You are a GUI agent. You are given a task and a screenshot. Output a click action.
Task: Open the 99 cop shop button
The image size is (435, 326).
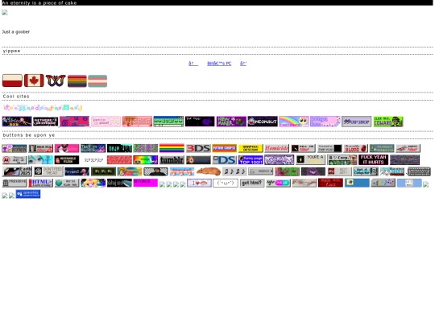click(x=356, y=122)
